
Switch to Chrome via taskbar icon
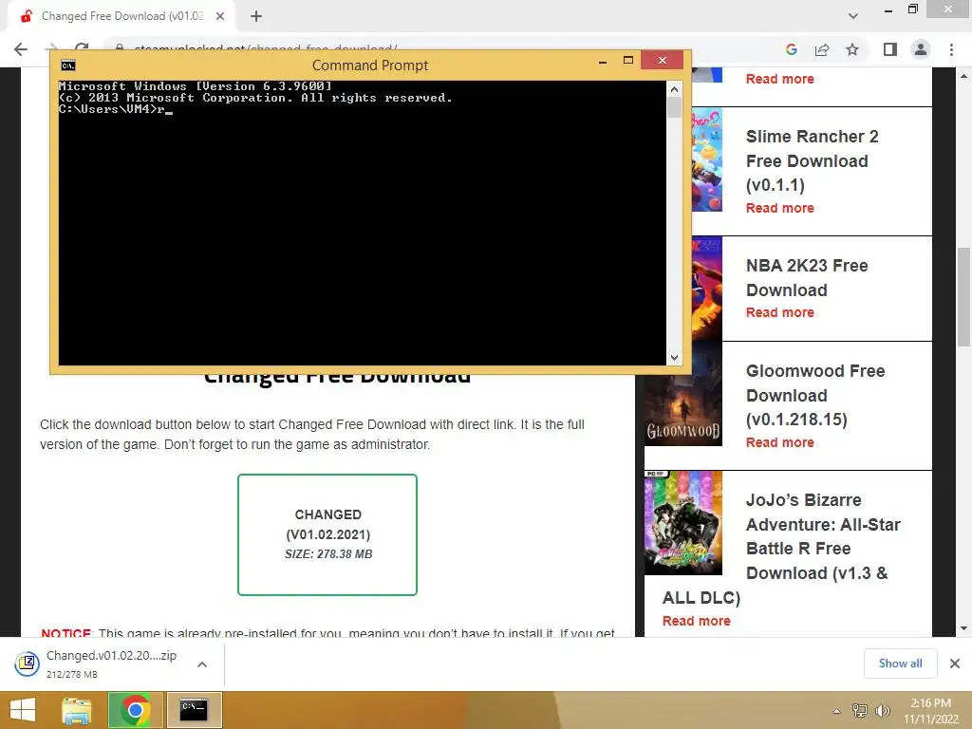coord(135,710)
